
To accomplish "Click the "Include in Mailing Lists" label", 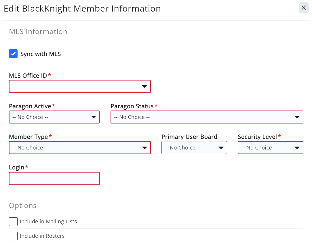I will point(48,222).
